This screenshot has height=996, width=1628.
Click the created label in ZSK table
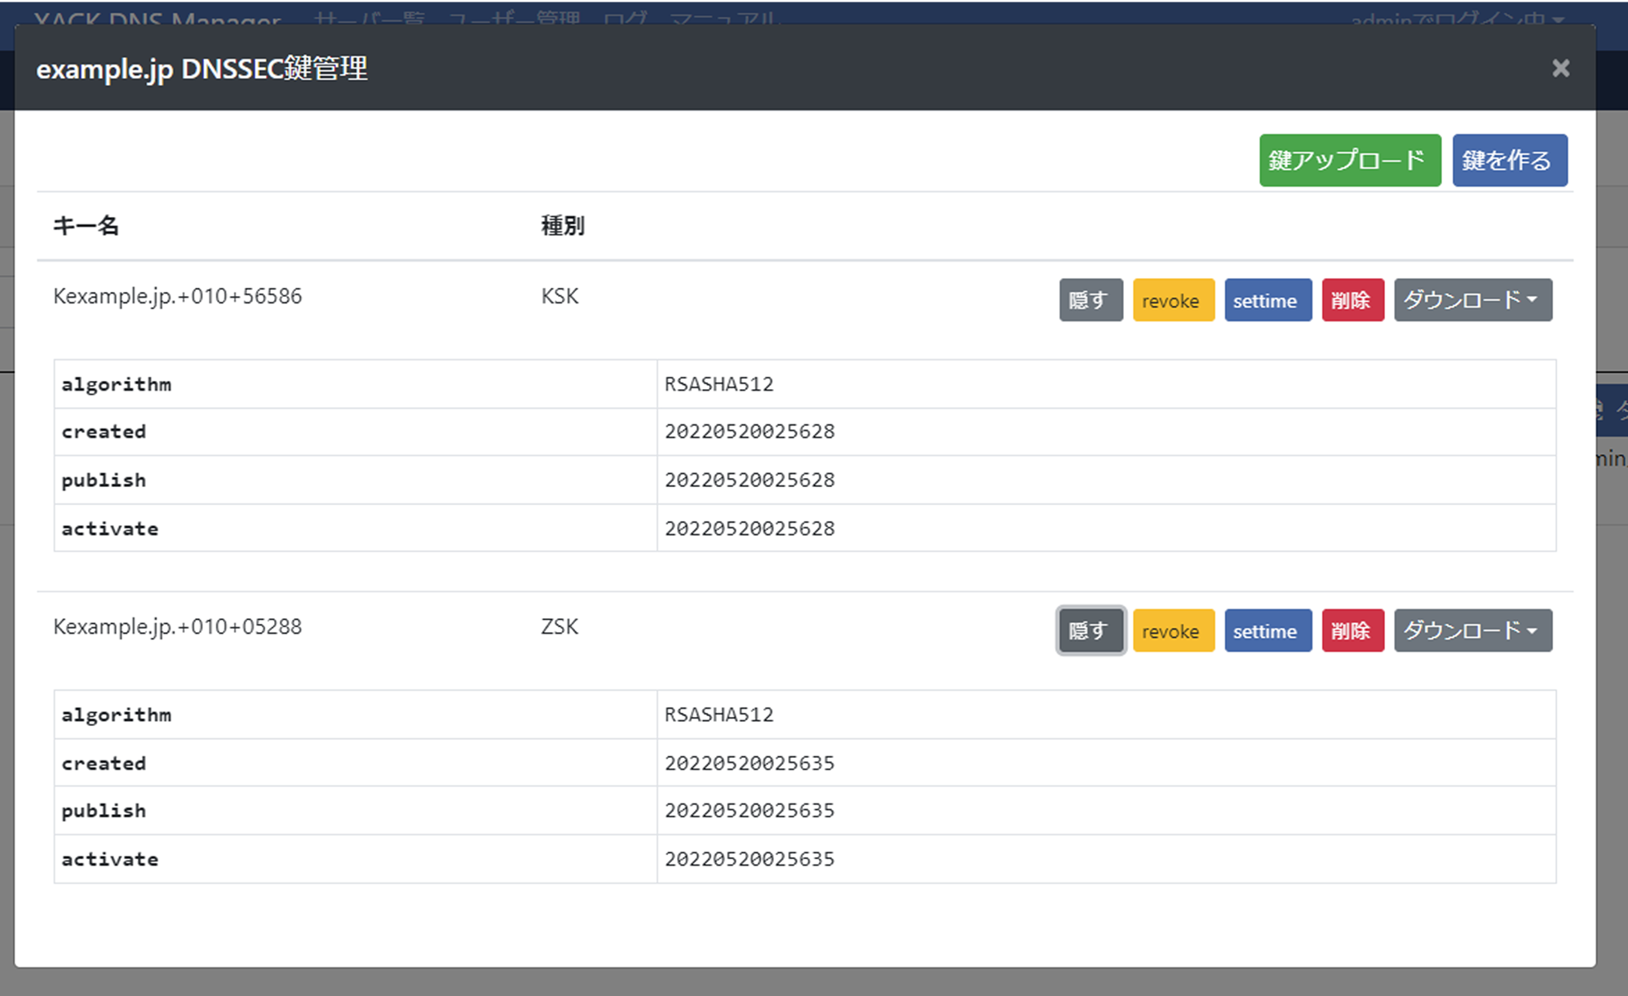pos(104,764)
